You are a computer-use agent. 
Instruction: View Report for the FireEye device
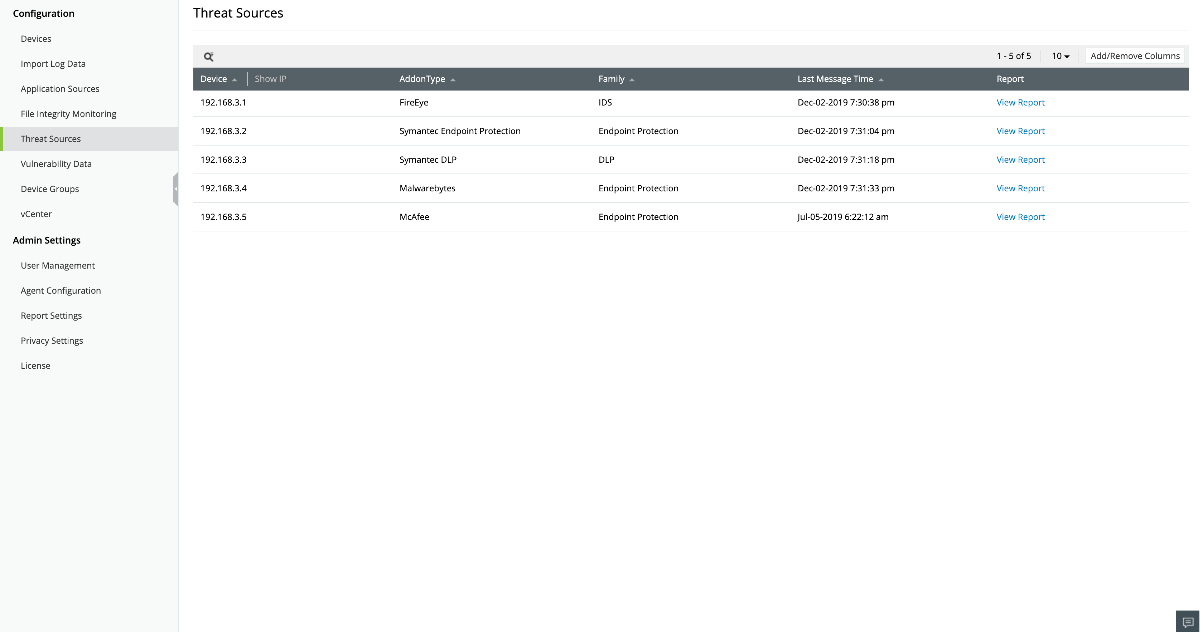(1020, 103)
